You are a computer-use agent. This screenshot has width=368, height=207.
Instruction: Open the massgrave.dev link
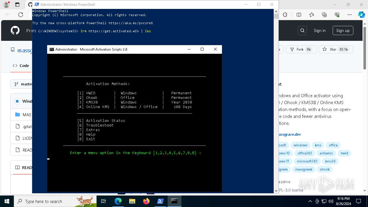290,134
